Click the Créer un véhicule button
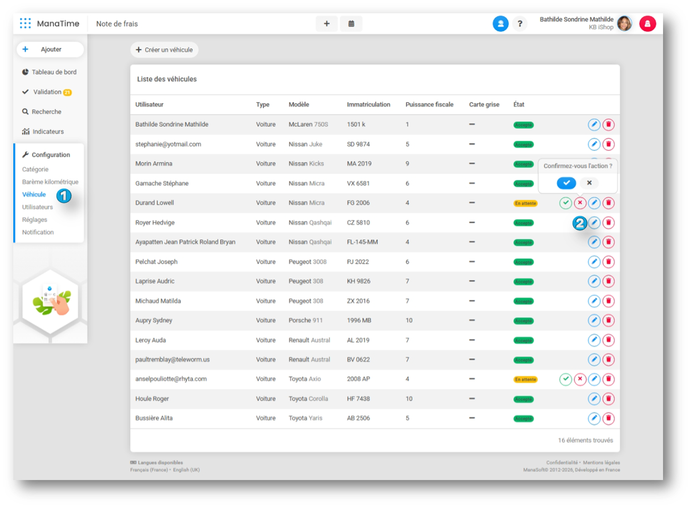The image size is (690, 507). point(164,50)
